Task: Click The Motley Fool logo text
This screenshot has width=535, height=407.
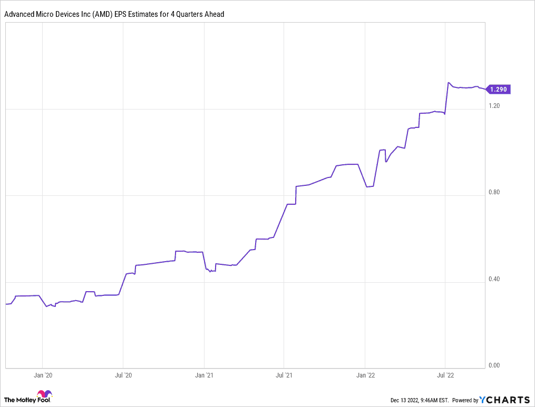Action: pyautogui.click(x=20, y=399)
